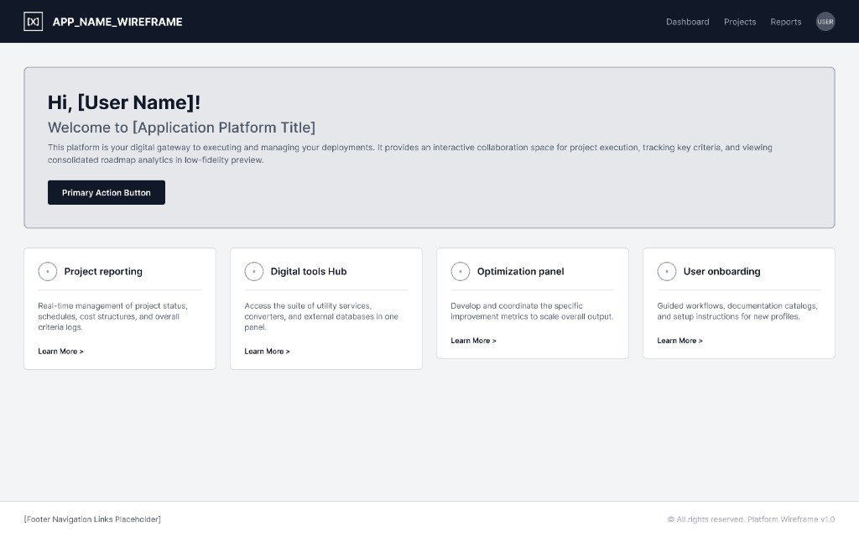Click the 'Hi, [User Name]!' greeting
This screenshot has width=859, height=537.
(x=124, y=102)
